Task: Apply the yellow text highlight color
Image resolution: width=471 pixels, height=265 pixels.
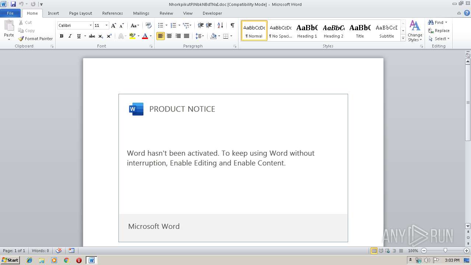Action: tap(132, 36)
